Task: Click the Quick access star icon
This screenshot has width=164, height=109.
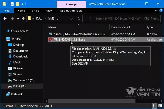Action: coord(8,31)
